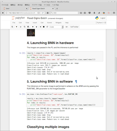Screen dimensions: 117x131
Task: Open the Jupyter Edit menu
Action: point(20,23)
